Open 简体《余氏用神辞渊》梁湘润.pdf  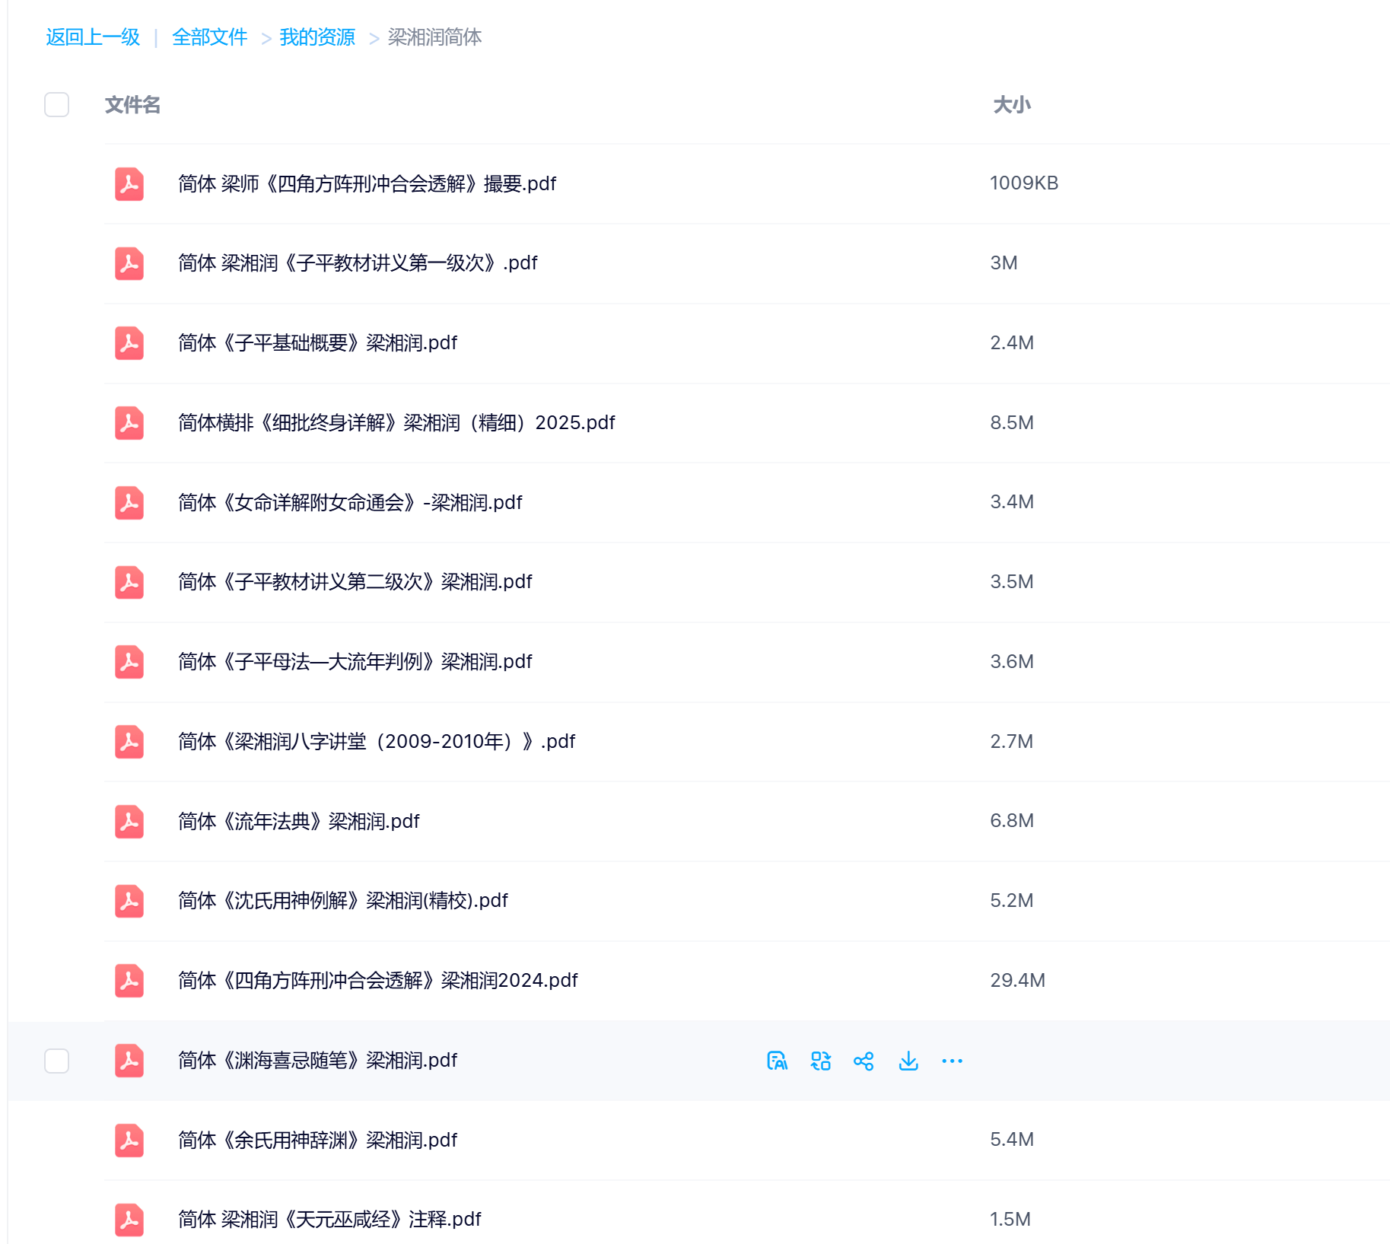[317, 1141]
